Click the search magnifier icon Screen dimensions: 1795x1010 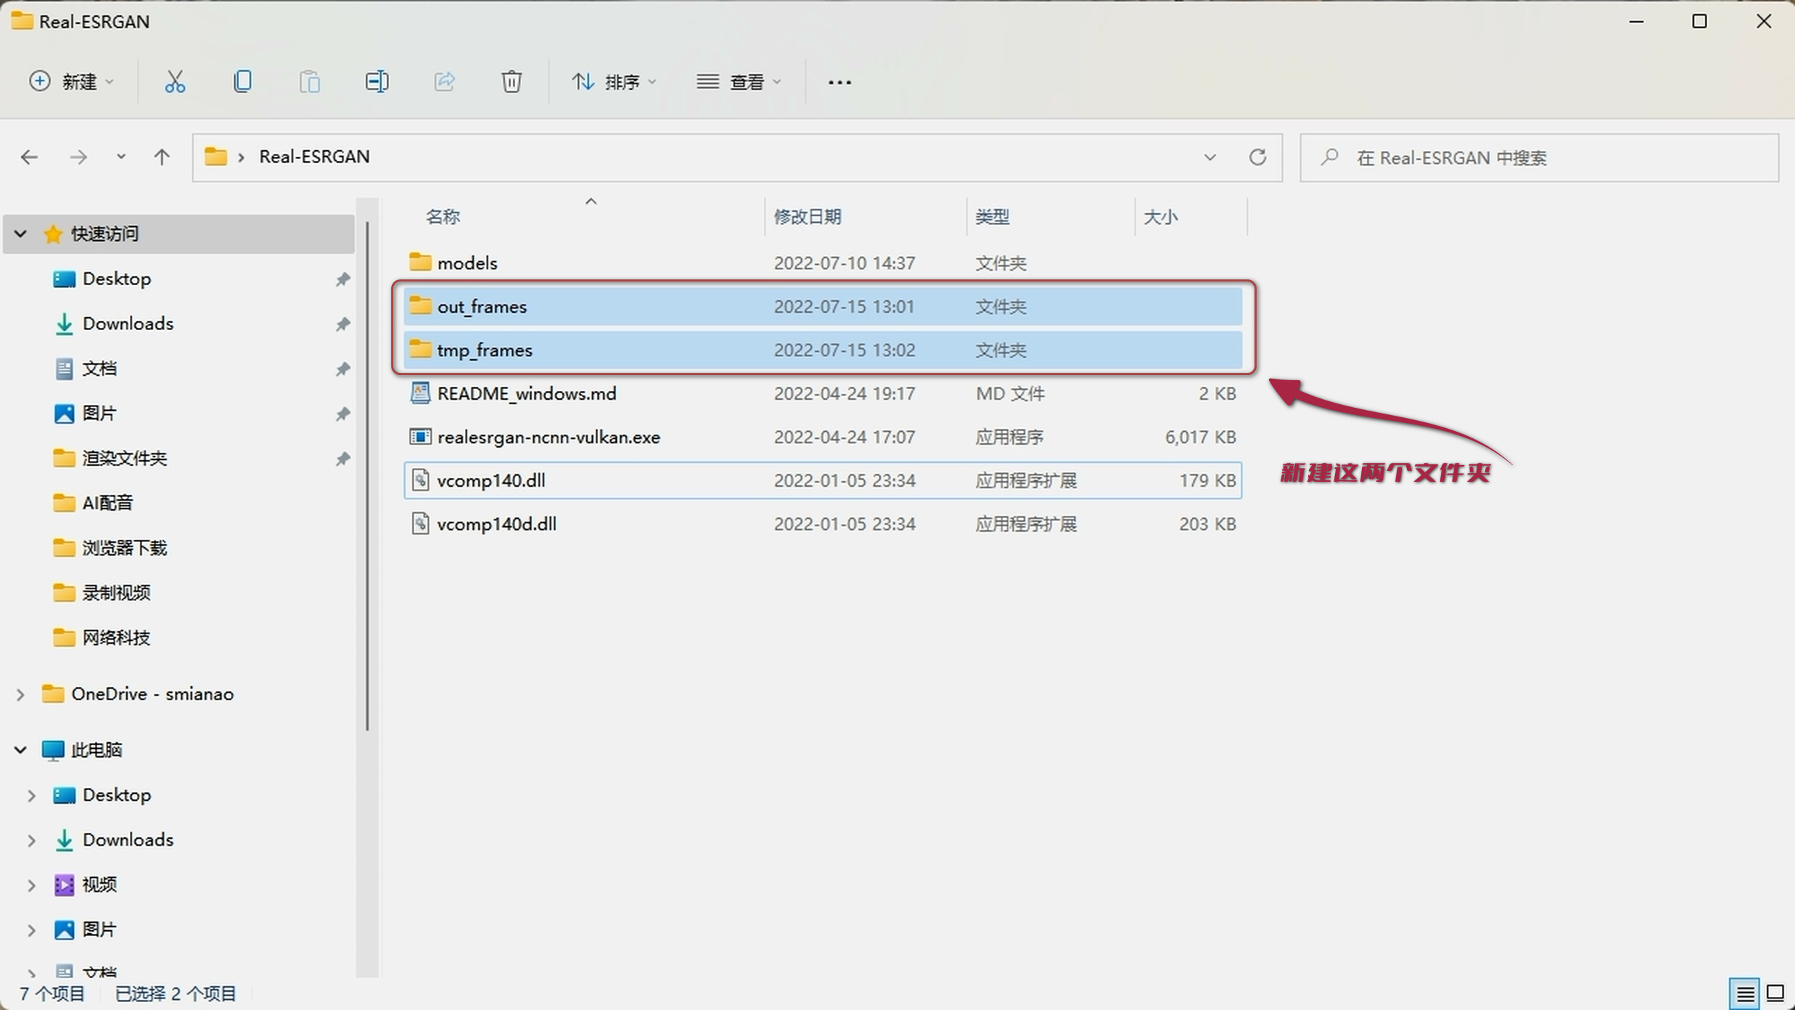point(1329,157)
